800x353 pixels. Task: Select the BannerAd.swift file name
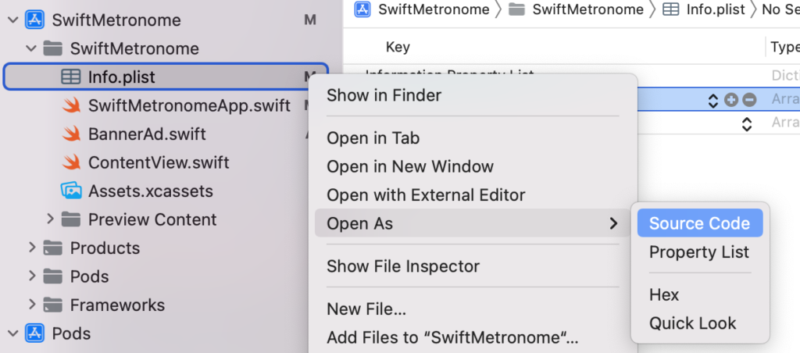[147, 134]
